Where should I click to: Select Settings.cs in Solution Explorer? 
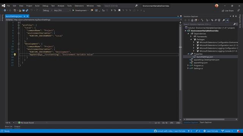198,68
